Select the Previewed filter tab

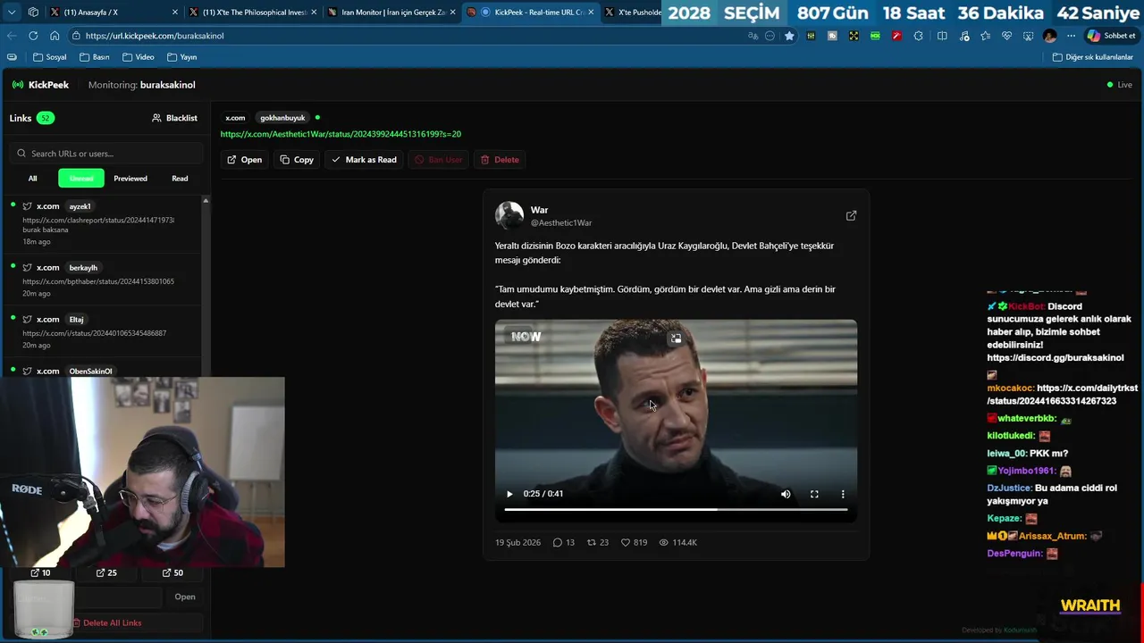(x=130, y=179)
